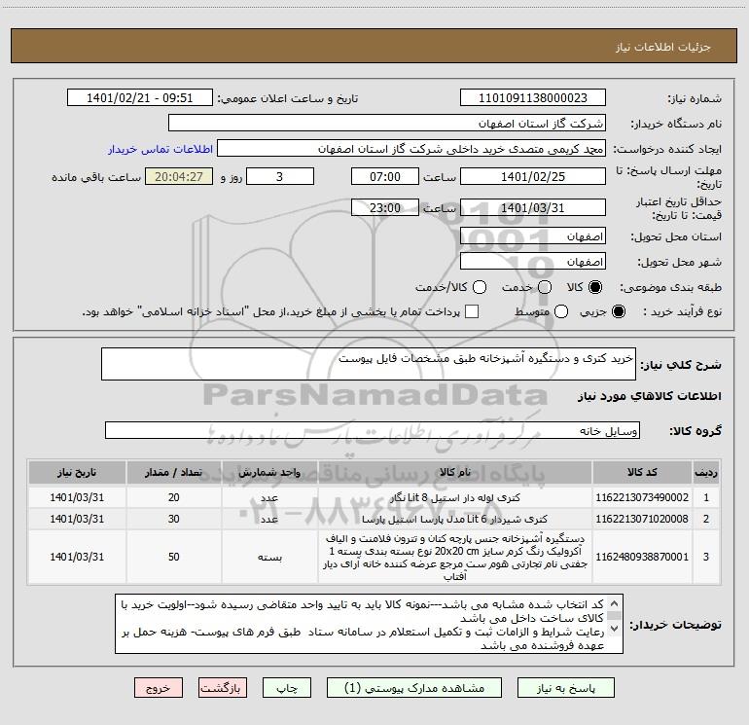This screenshot has width=749, height=725.
Task: Click the نام کالا column header
Action: tap(455, 472)
